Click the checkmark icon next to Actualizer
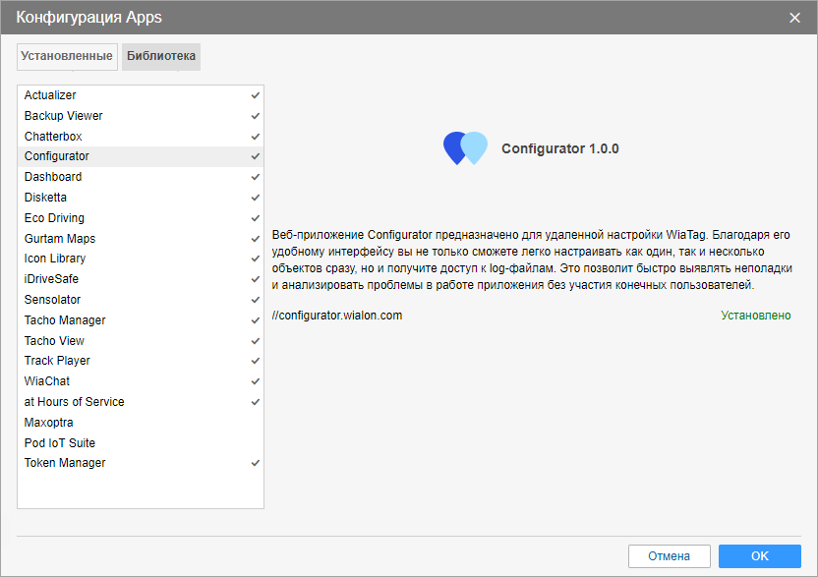Viewport: 818px width, 577px height. click(x=255, y=95)
